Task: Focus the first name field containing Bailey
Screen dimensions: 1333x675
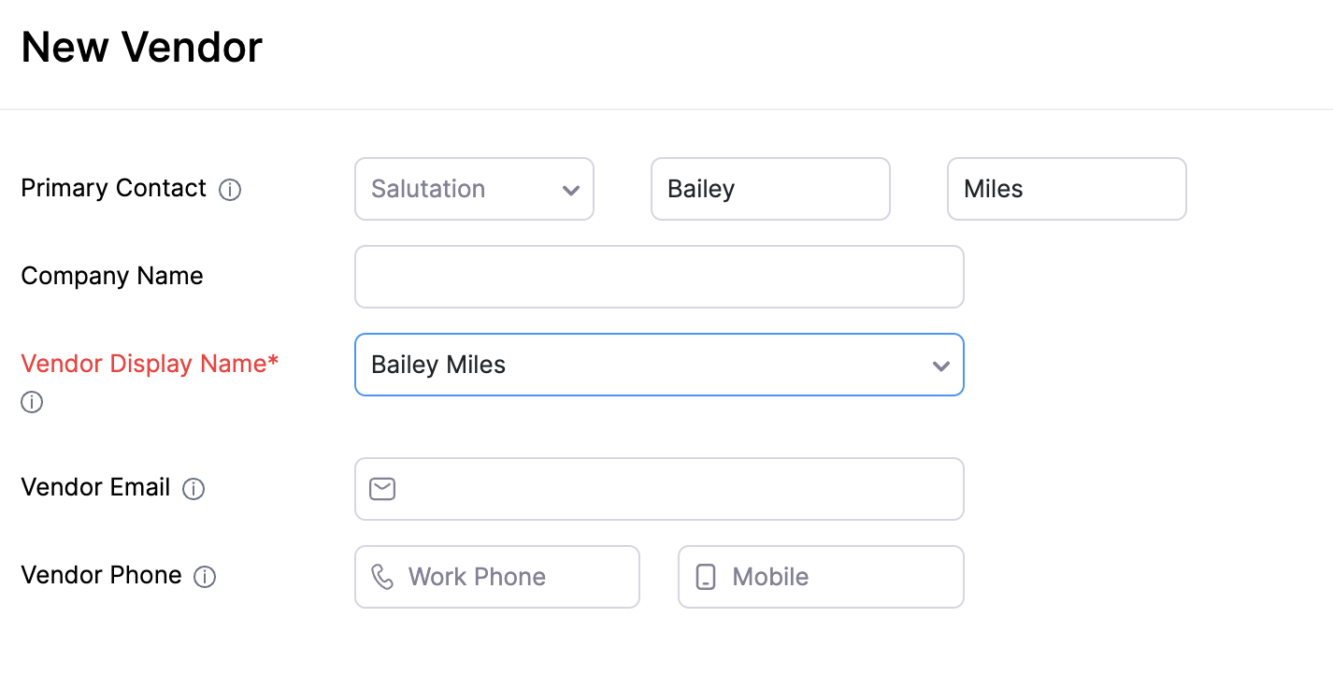Action: (770, 189)
